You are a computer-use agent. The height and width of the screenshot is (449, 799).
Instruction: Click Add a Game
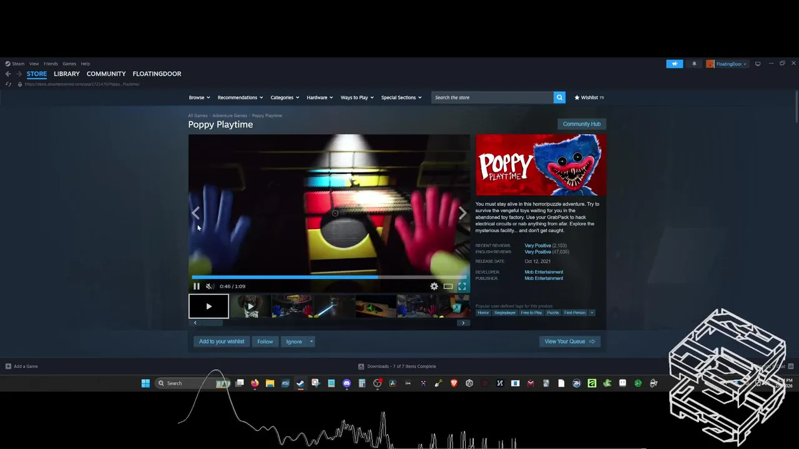pos(22,366)
